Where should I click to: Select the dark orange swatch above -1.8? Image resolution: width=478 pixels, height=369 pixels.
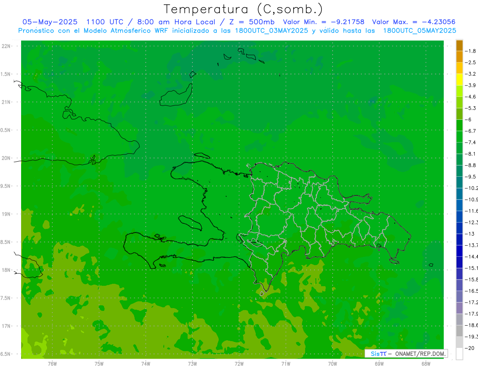459,45
